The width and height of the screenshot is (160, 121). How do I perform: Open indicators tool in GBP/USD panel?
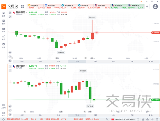click(10, 61)
